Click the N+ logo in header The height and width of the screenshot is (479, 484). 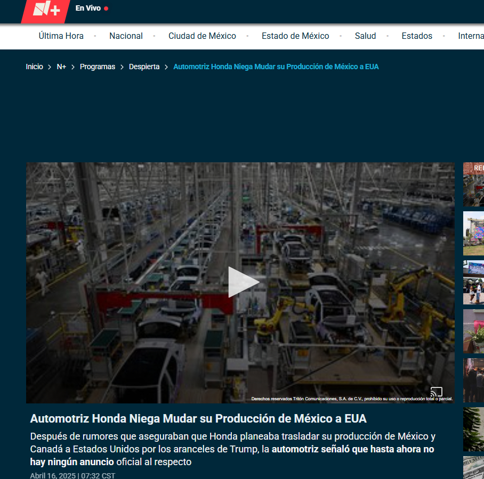click(x=46, y=10)
